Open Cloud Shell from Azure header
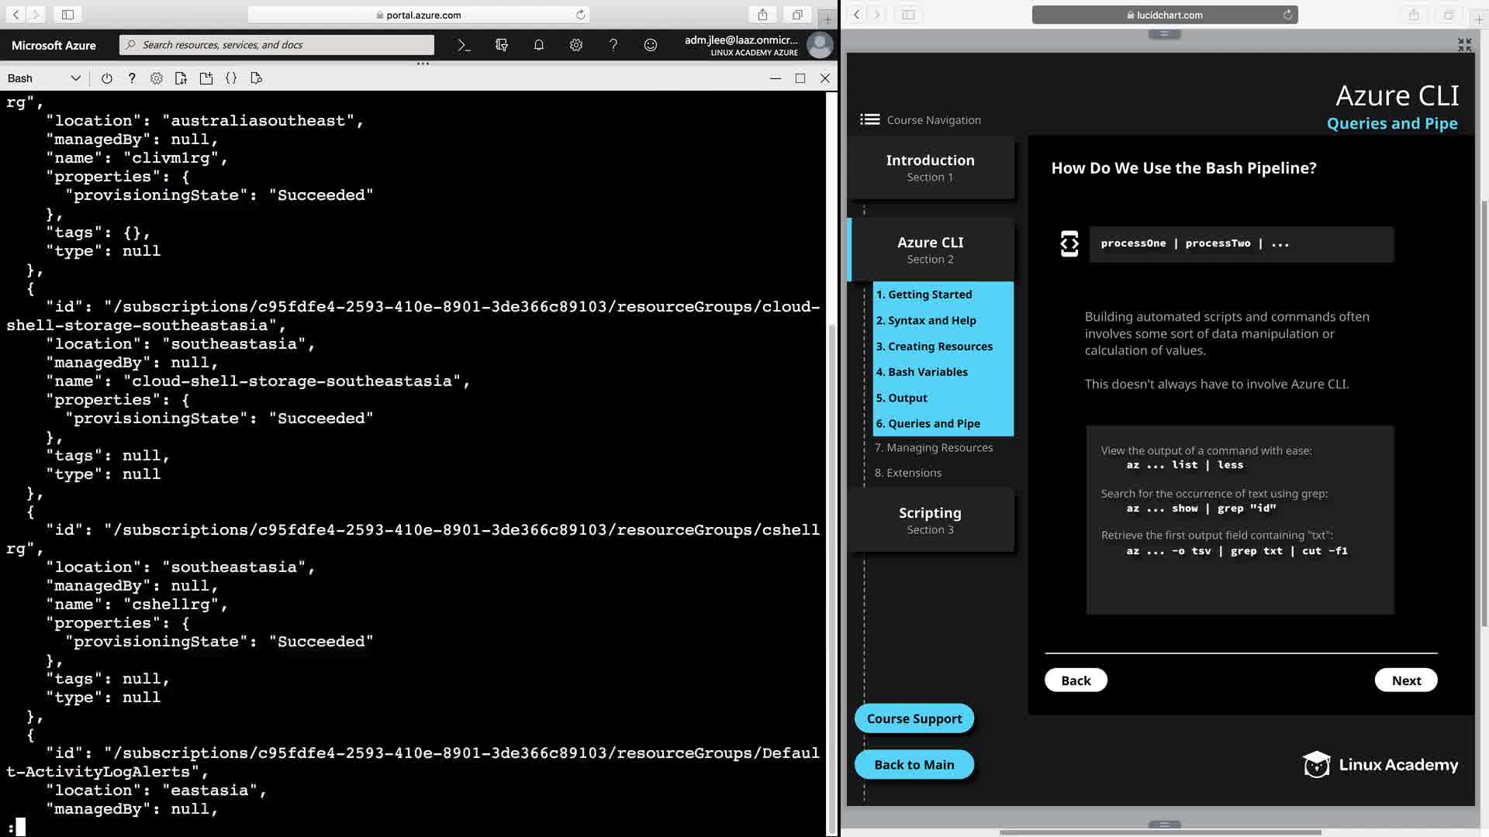Viewport: 1489px width, 837px height. click(464, 45)
